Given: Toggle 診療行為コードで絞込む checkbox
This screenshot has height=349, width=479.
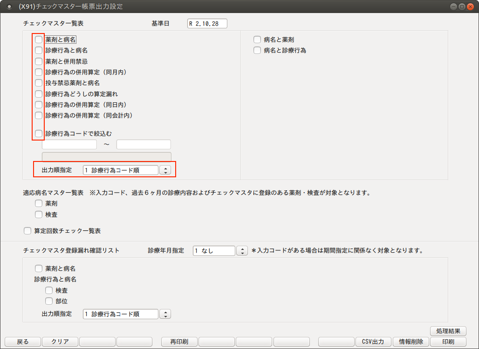Looking at the screenshot, I should (x=39, y=134).
